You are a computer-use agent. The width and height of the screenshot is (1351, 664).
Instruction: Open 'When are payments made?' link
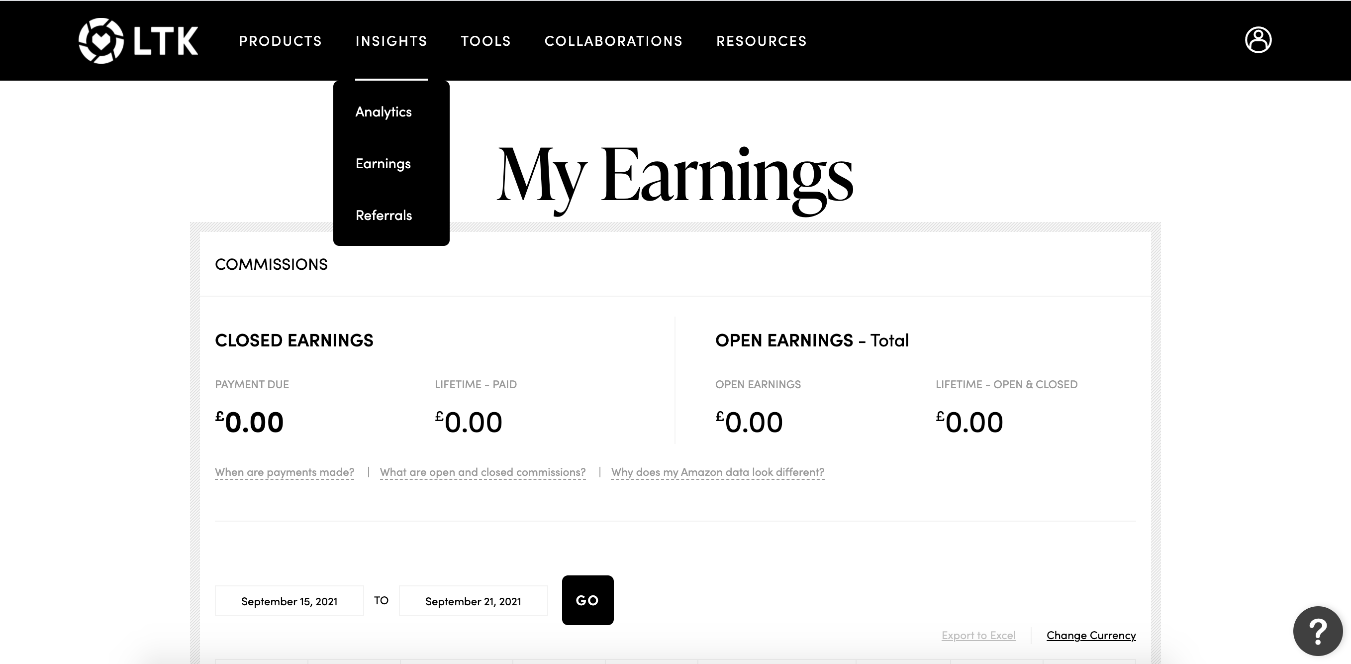coord(284,472)
